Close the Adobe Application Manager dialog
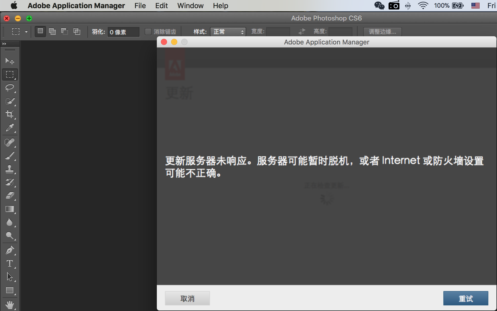497x311 pixels. coord(164,42)
